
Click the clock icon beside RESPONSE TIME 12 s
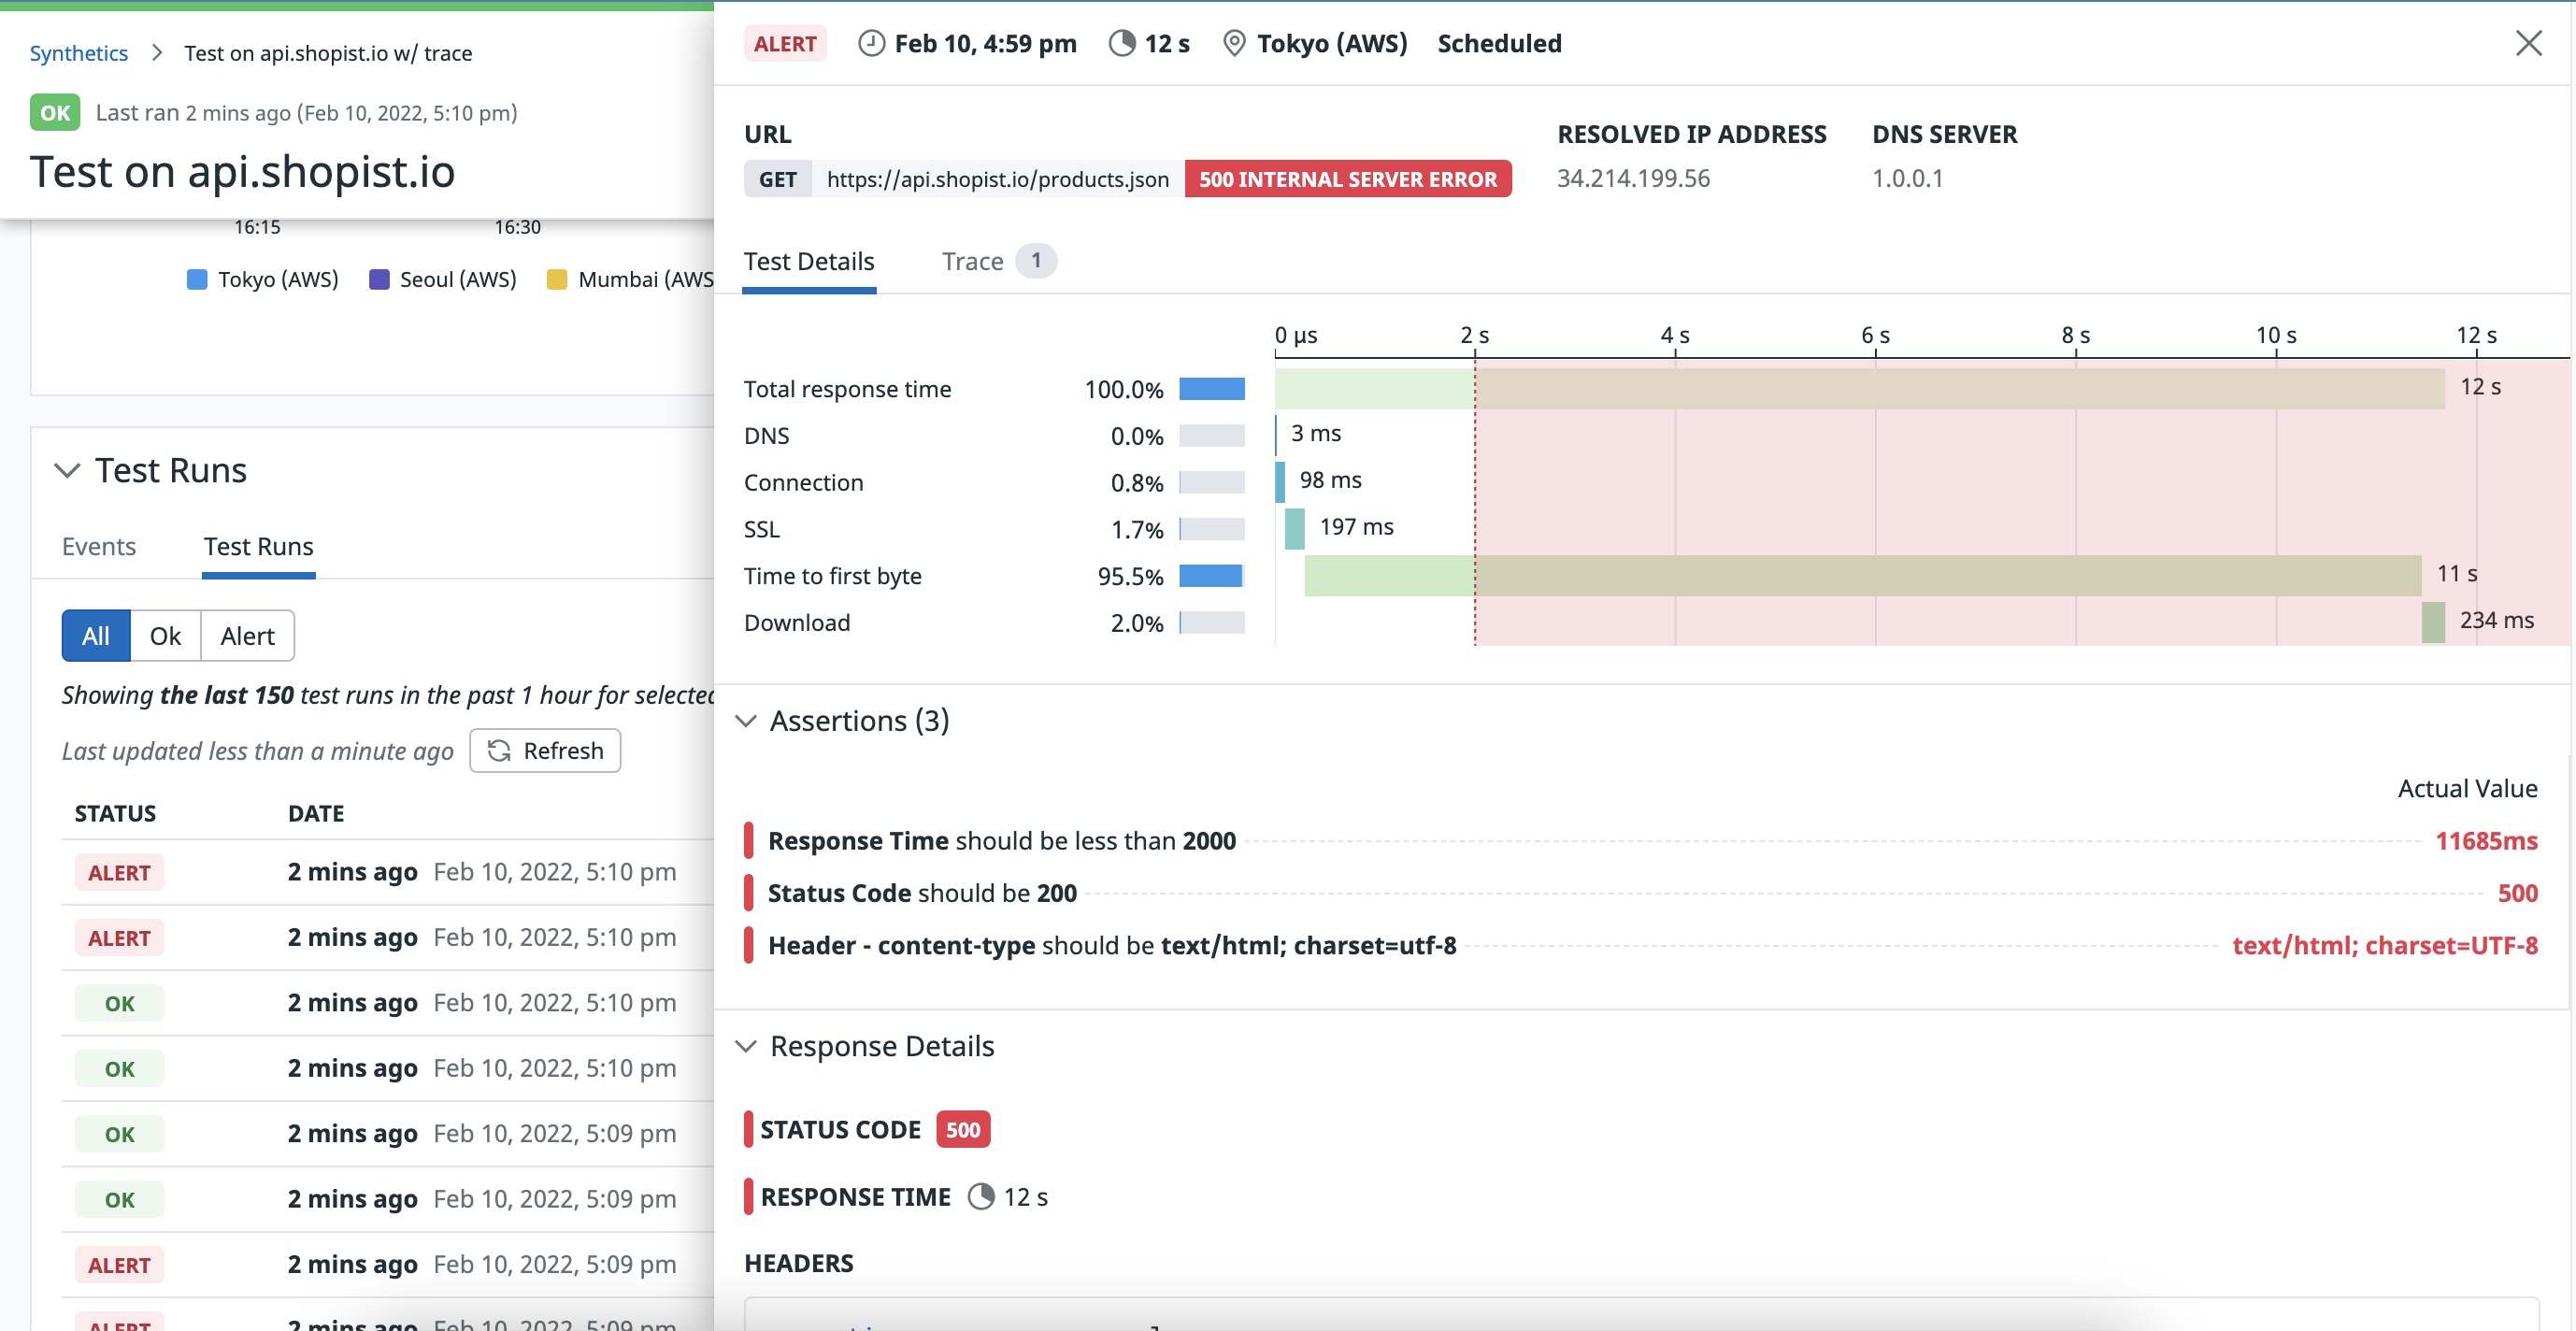pos(983,1196)
